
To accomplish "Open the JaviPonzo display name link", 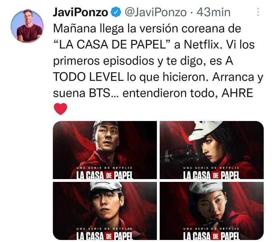I will click(80, 12).
